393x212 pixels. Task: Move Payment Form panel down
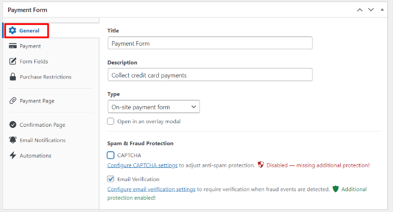(x=371, y=10)
